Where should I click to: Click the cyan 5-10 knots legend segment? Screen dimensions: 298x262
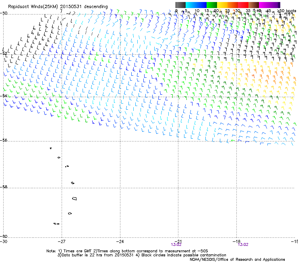[x=191, y=5]
